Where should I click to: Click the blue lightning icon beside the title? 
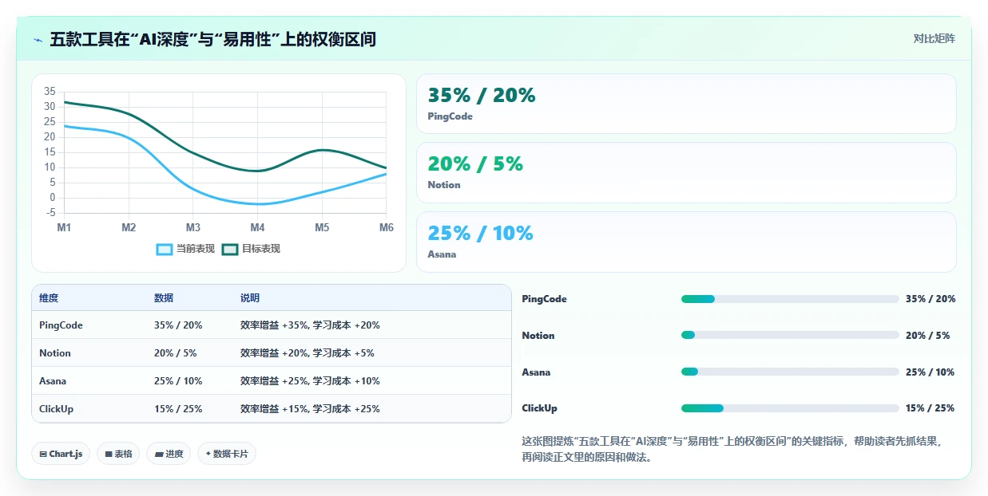click(38, 39)
